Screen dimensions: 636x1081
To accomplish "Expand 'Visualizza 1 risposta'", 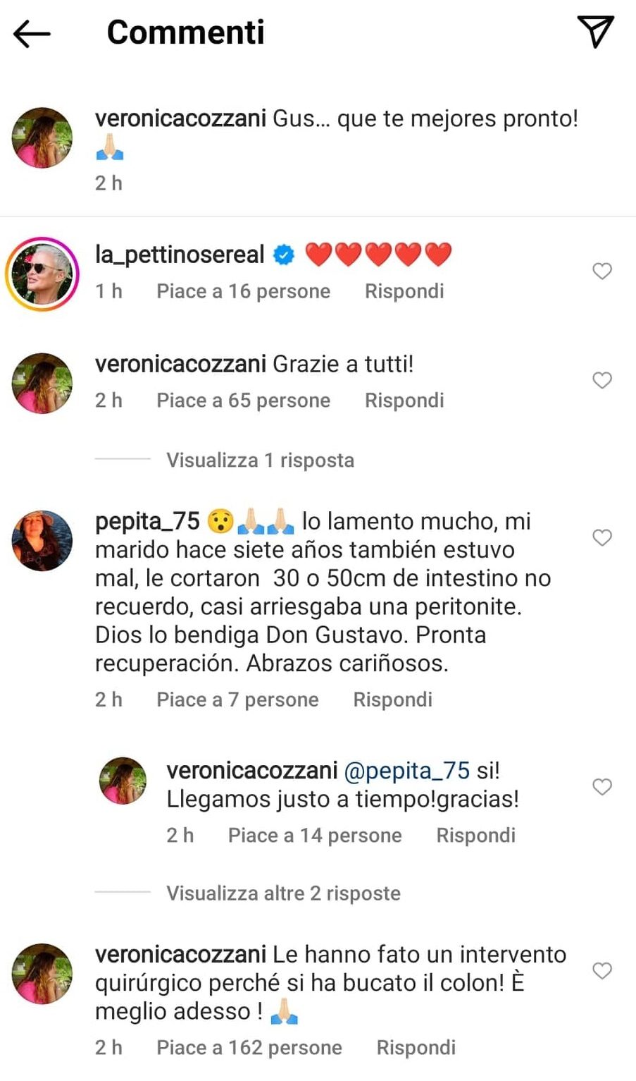I will tap(260, 460).
